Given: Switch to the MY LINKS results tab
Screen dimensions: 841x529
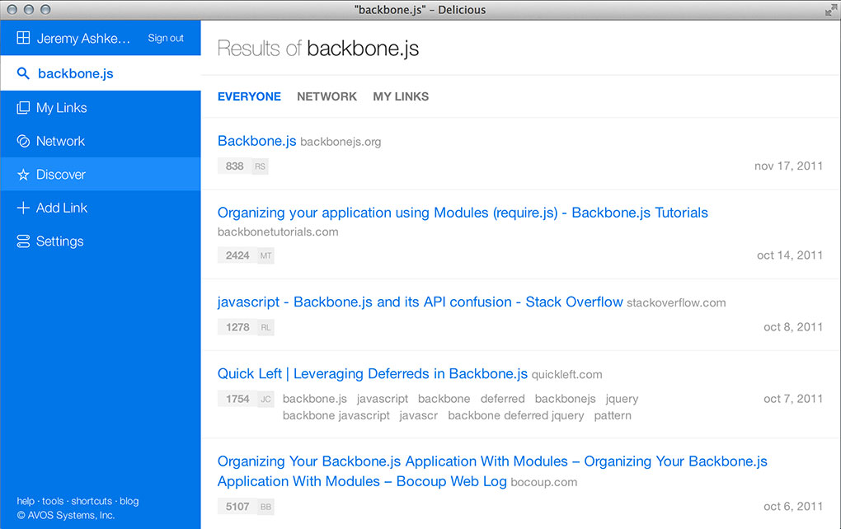Looking at the screenshot, I should 401,96.
